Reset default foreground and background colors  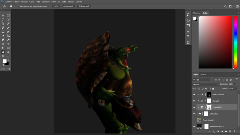click(x=3, y=65)
